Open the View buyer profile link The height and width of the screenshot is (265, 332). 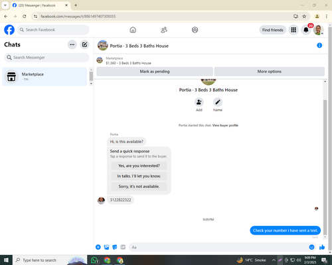point(225,125)
